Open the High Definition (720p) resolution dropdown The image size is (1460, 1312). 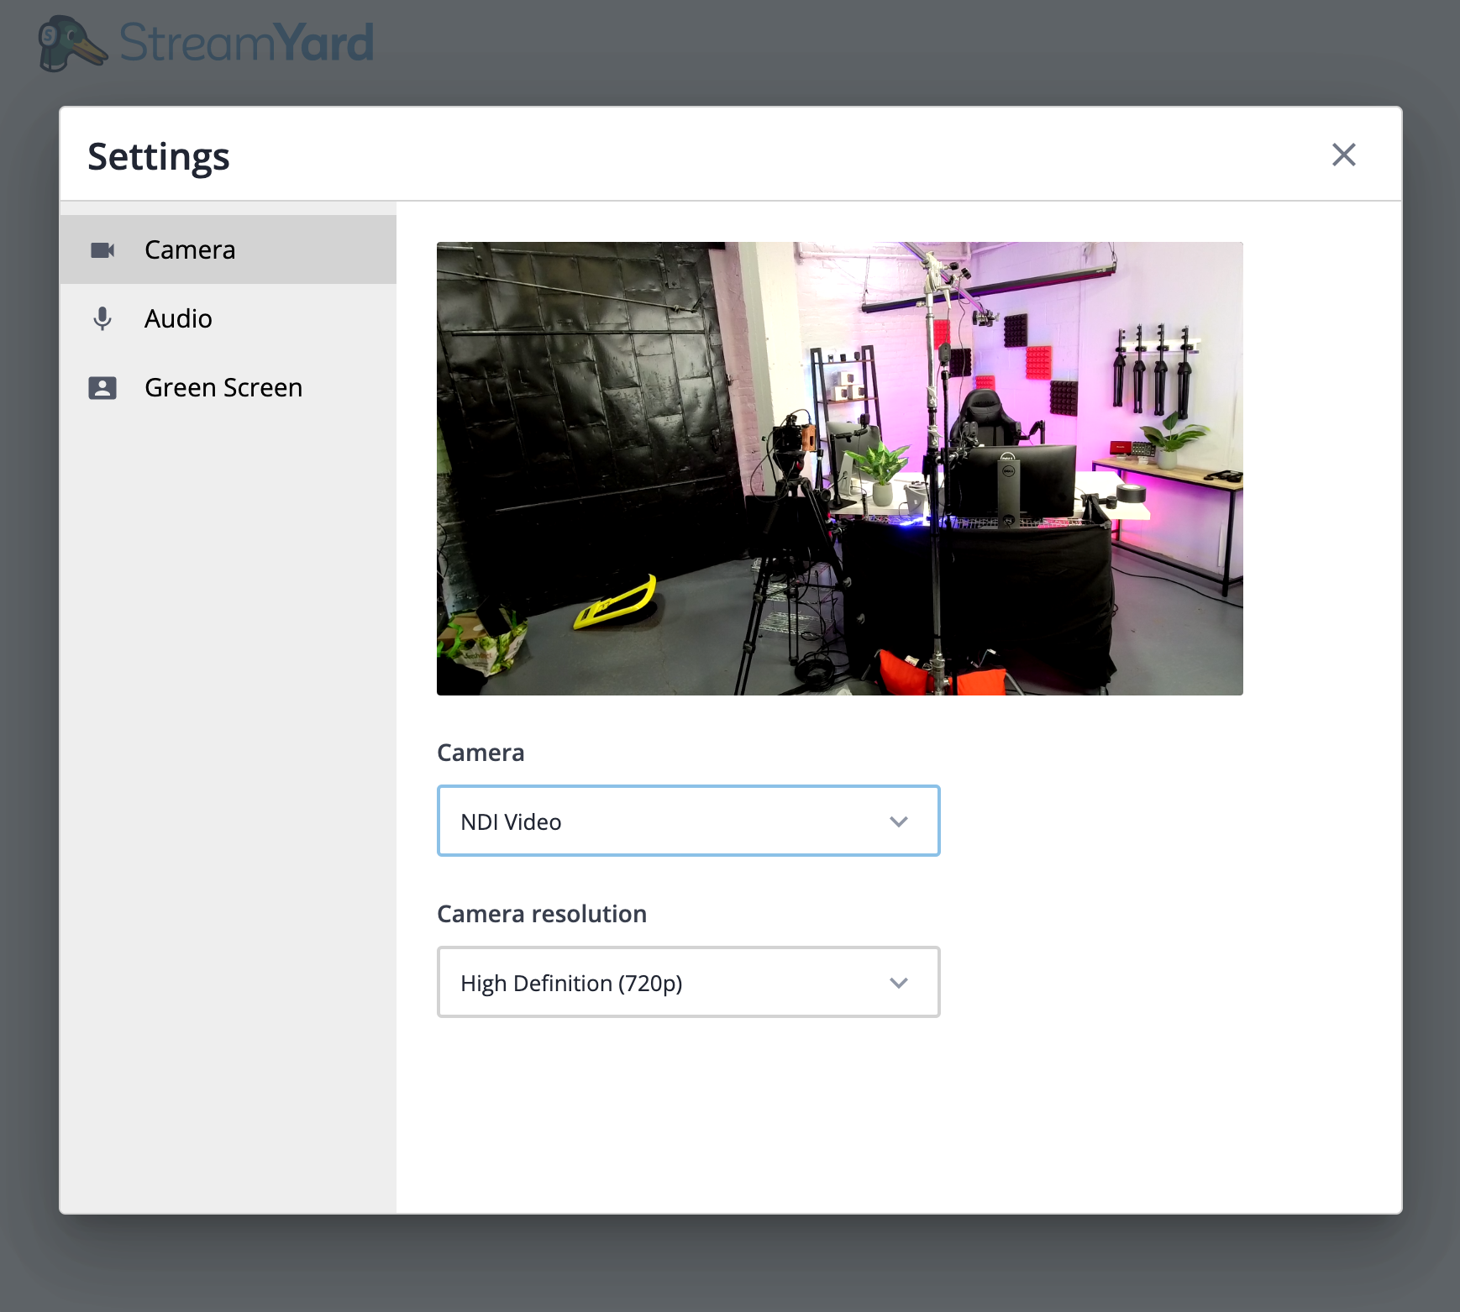tap(688, 983)
